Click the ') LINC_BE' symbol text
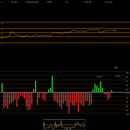130x130 pixels. point(87,2)
